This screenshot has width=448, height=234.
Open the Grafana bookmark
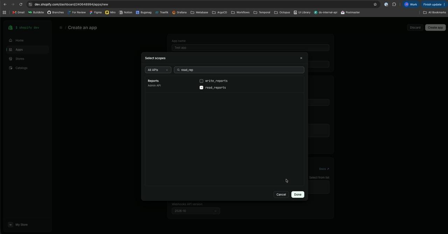pyautogui.click(x=179, y=13)
